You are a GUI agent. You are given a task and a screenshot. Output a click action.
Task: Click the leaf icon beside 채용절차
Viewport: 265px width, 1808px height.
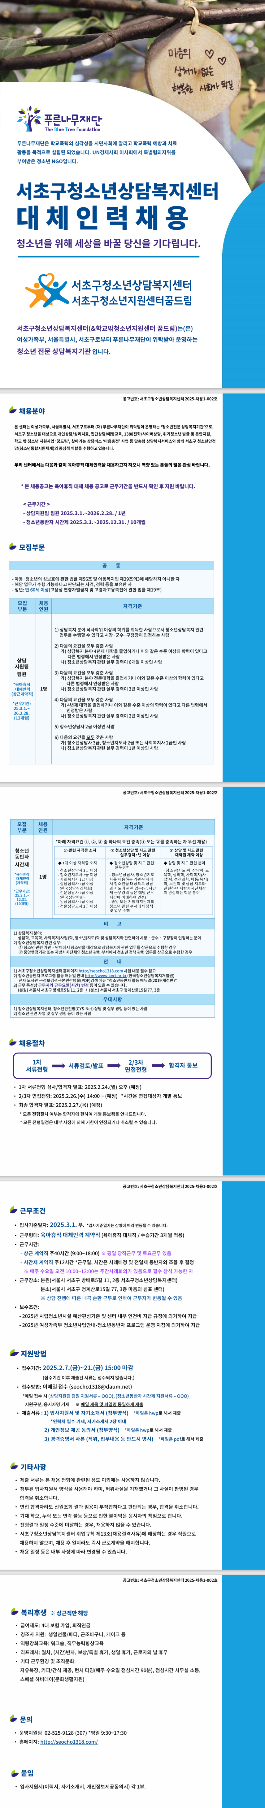click(x=13, y=1043)
